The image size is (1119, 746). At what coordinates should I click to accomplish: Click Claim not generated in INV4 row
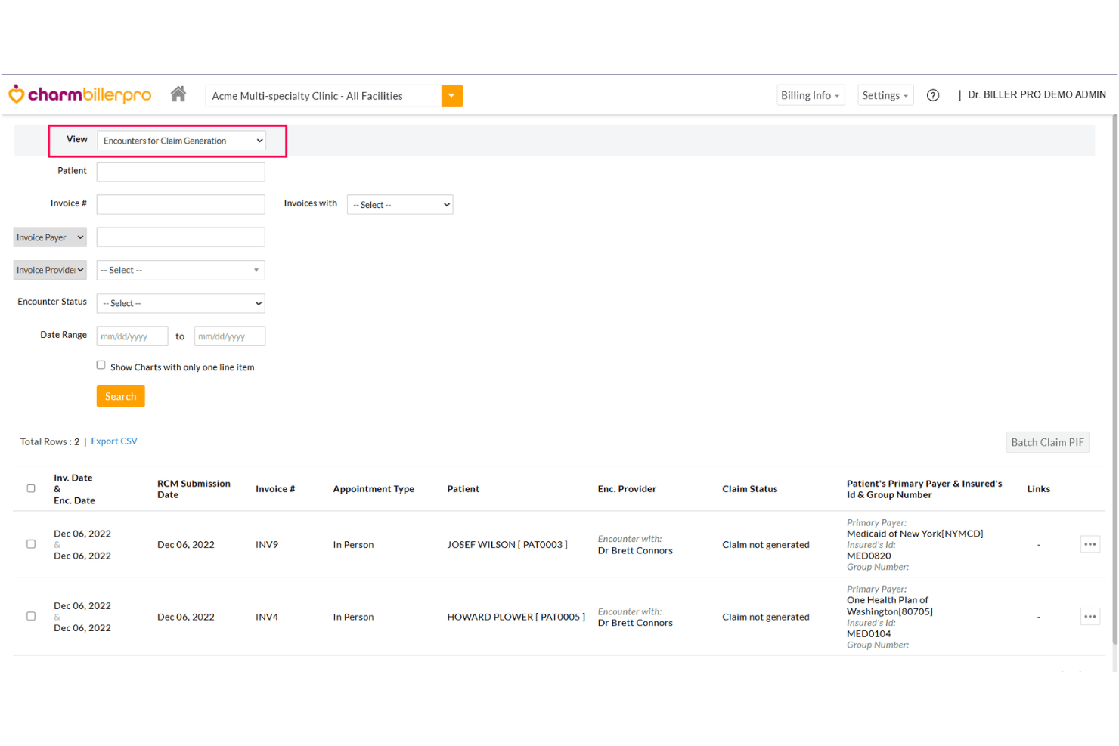point(765,618)
